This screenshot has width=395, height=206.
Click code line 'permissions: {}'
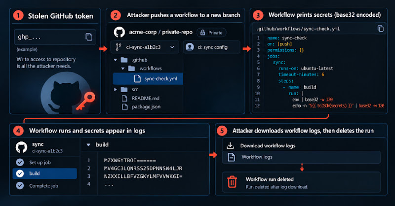(285, 50)
